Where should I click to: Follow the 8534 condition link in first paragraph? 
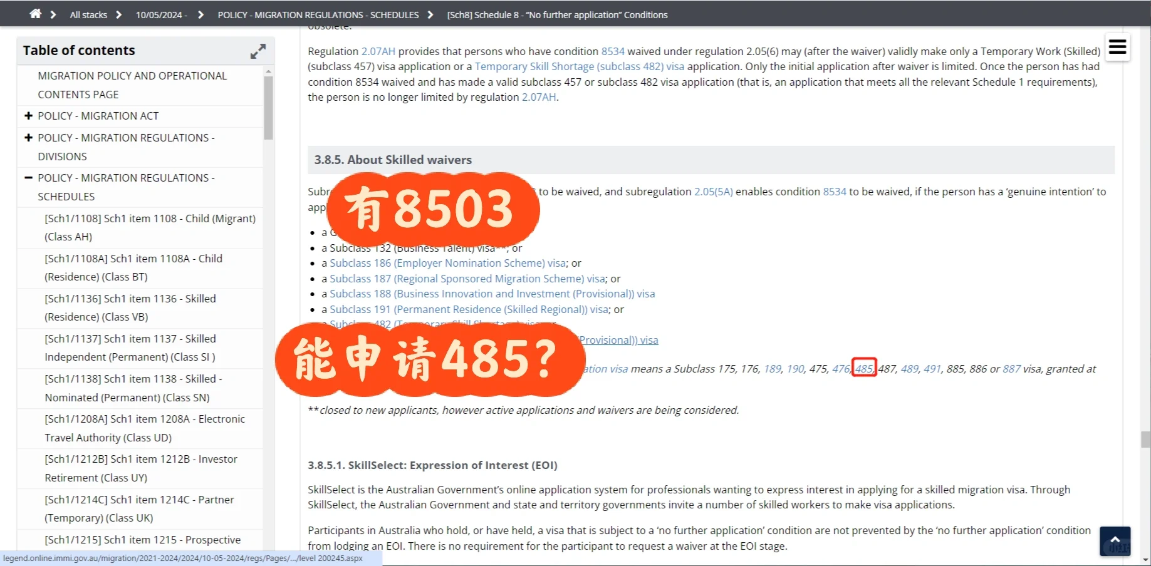coord(613,51)
